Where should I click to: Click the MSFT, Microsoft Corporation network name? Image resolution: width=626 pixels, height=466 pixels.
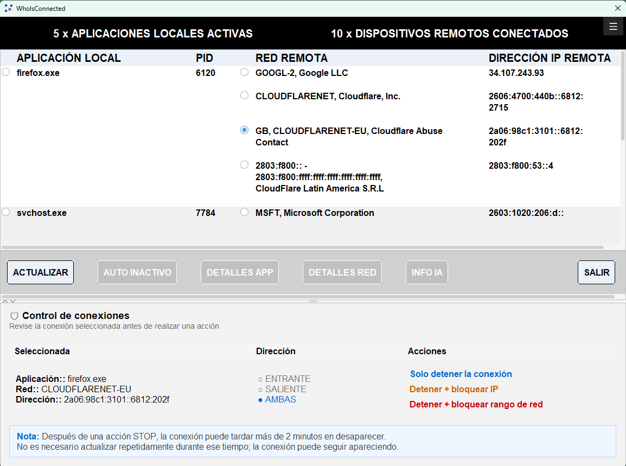(x=315, y=213)
